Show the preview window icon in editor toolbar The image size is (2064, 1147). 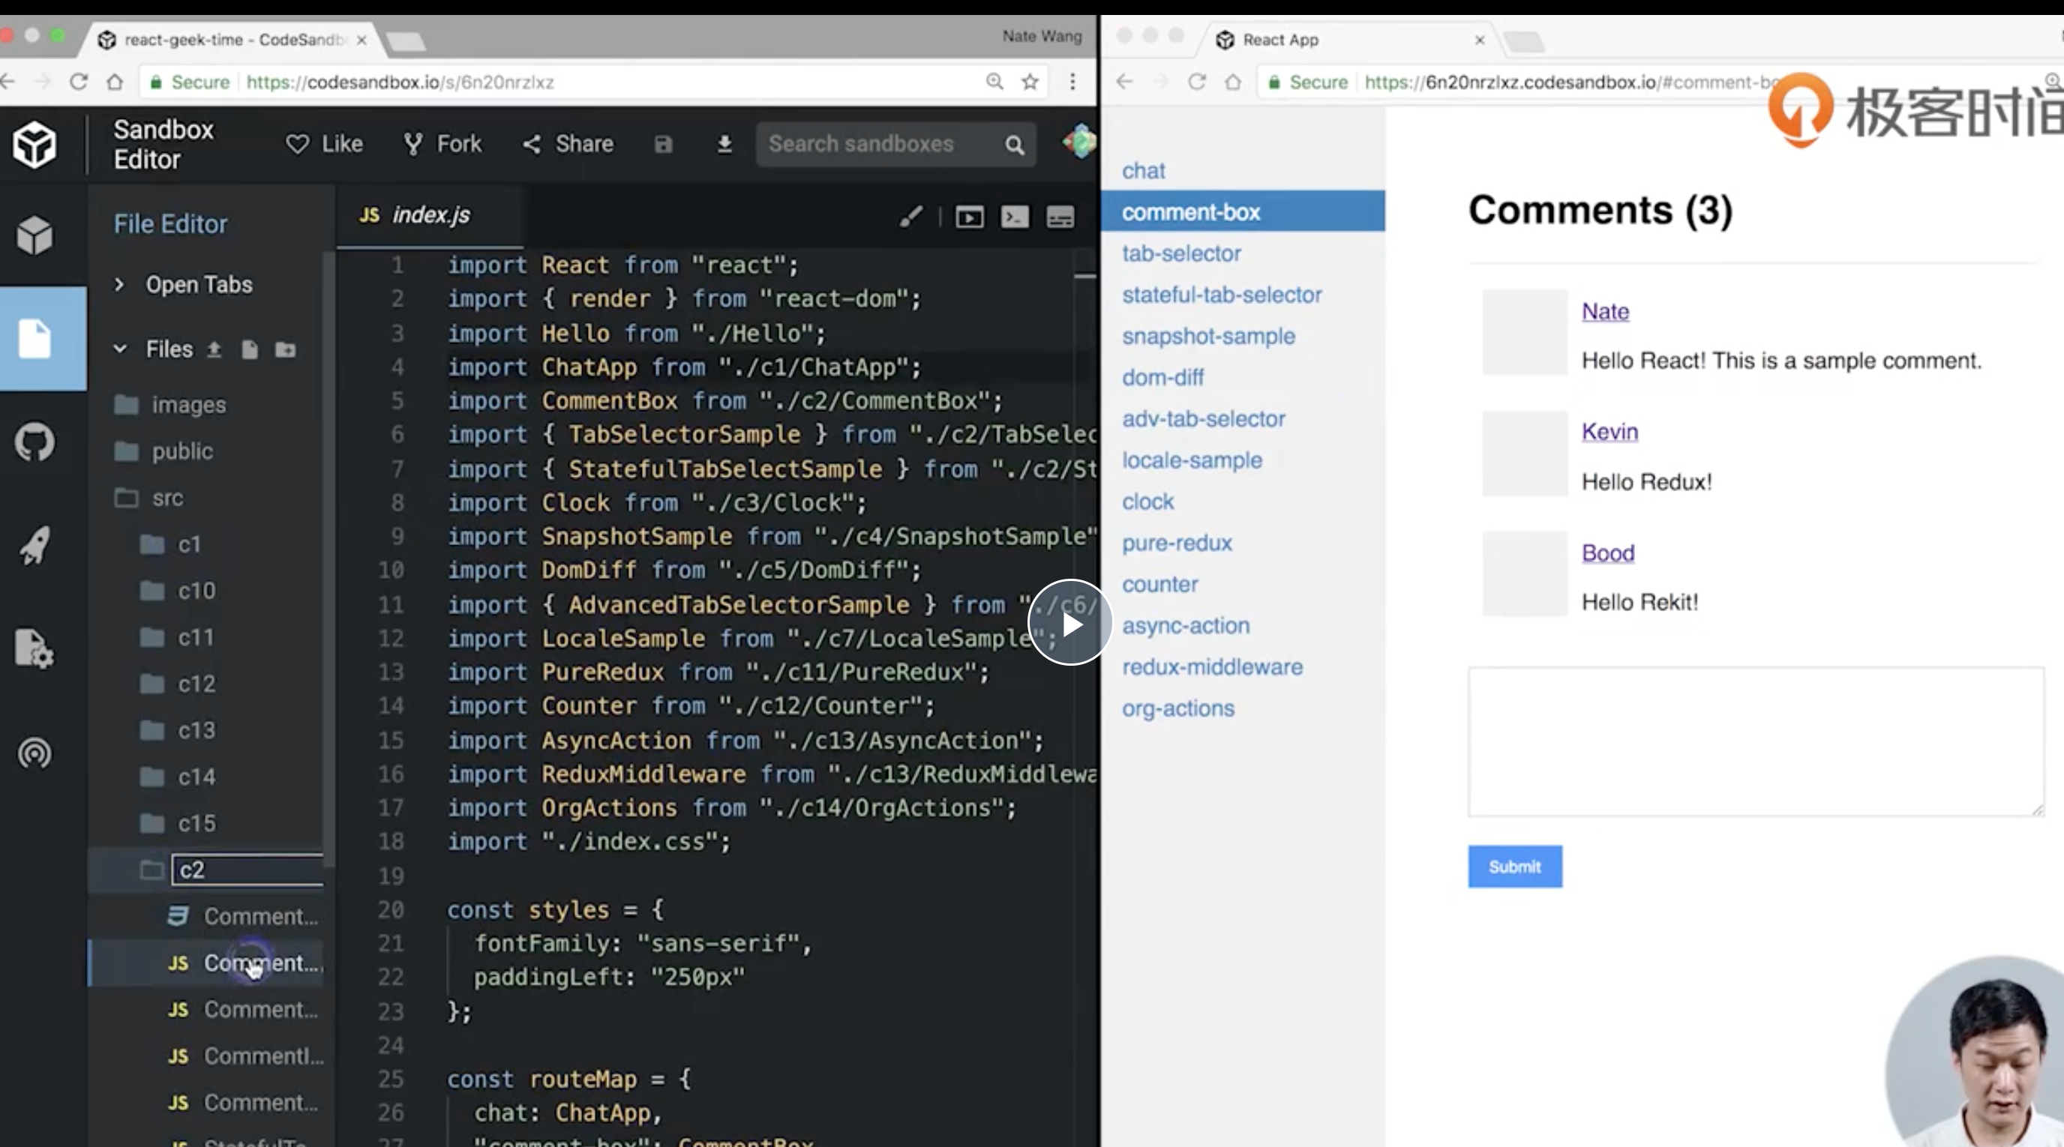tap(970, 217)
